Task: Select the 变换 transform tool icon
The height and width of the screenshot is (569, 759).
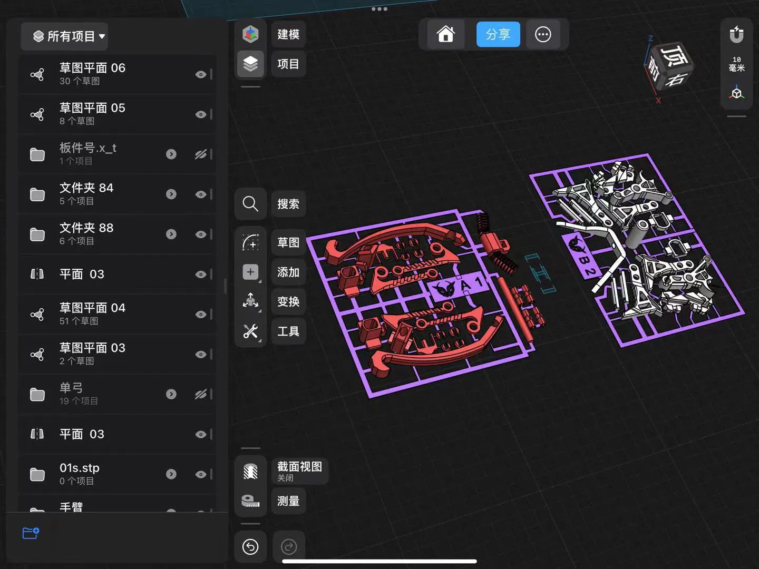Action: 250,301
